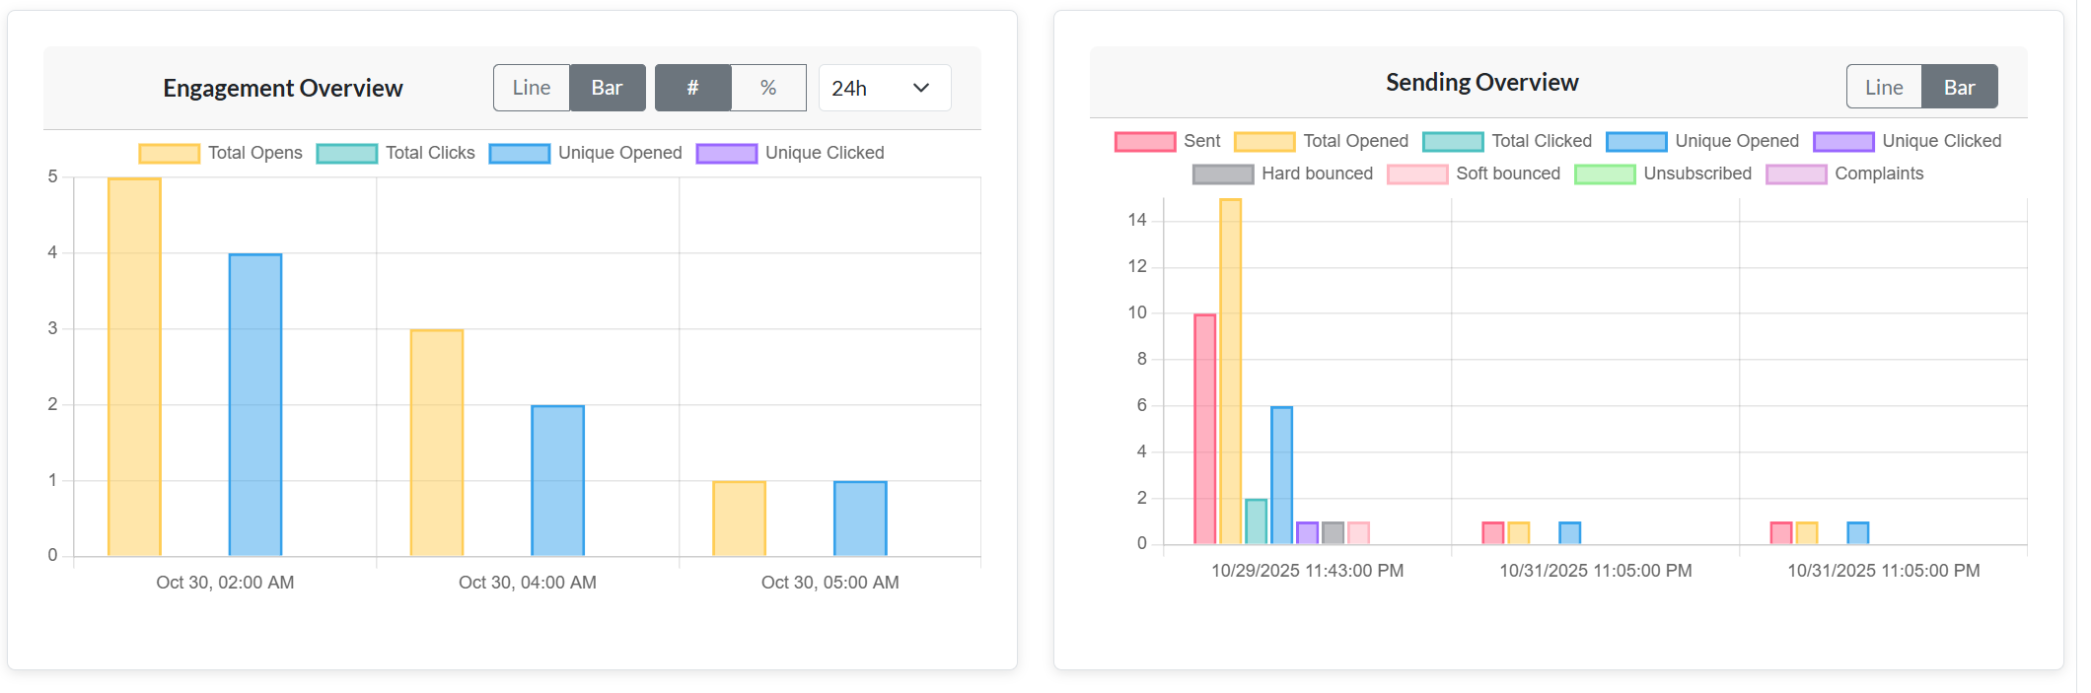The height and width of the screenshot is (693, 2091).
Task: Toggle Hard bounced legend item
Action: 1283,173
